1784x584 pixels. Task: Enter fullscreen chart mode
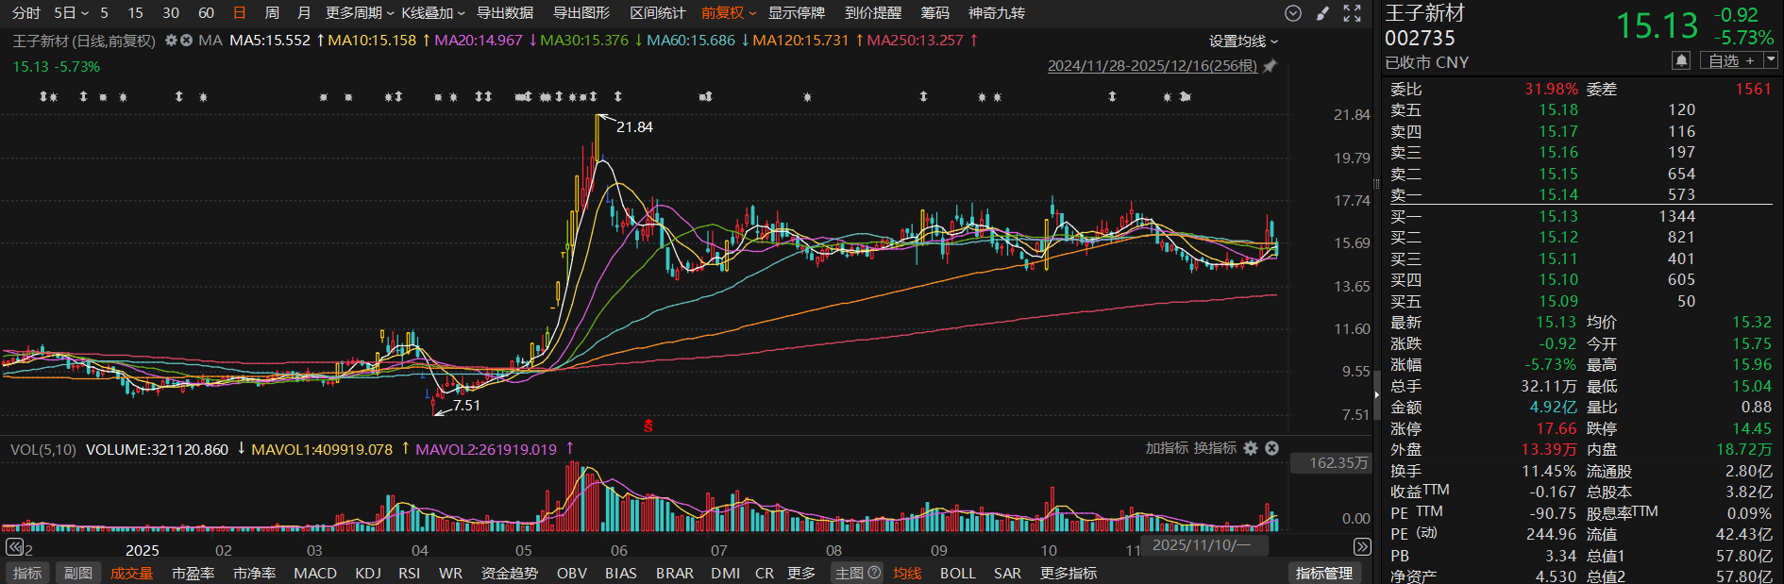coord(1352,13)
